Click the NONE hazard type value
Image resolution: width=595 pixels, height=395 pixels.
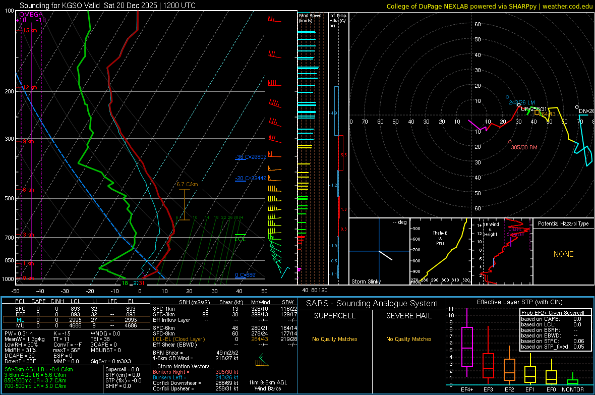click(x=563, y=254)
